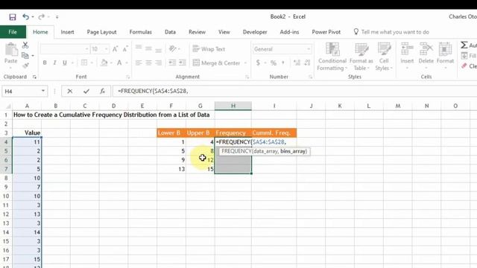
Task: Open the Power Pivot tab
Action: (326, 32)
